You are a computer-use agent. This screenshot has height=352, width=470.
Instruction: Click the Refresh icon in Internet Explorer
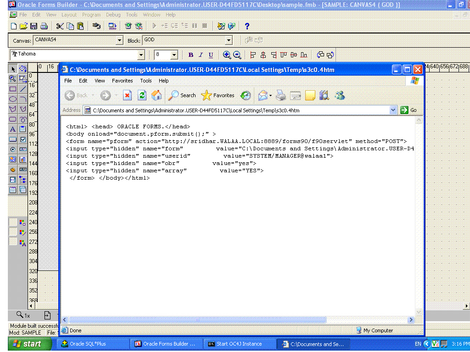(x=142, y=95)
